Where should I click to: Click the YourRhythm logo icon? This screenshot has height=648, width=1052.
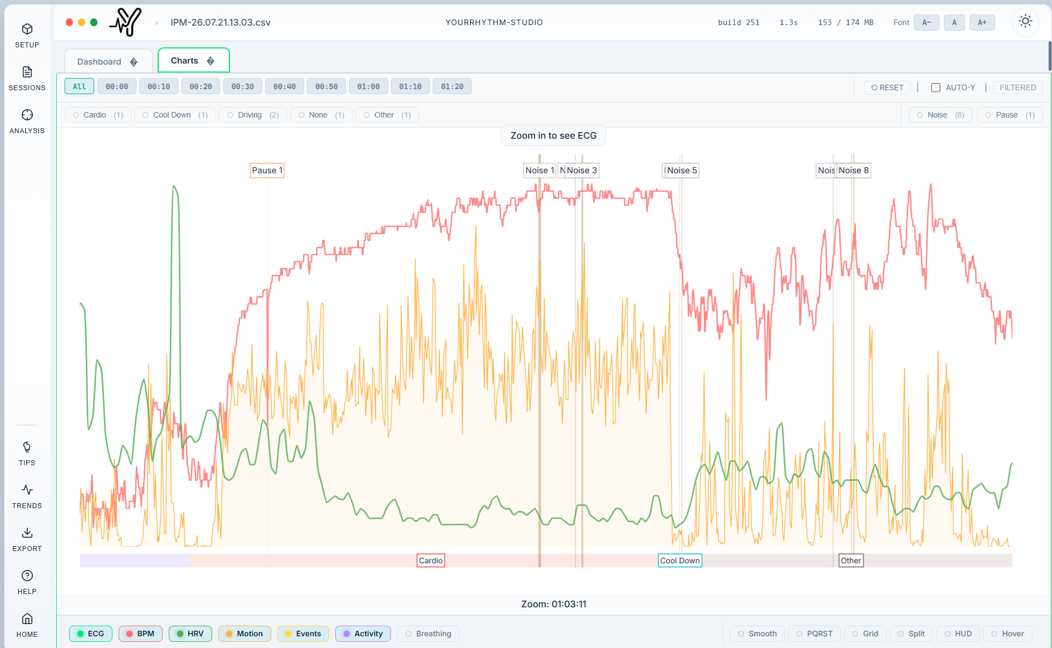tap(125, 22)
